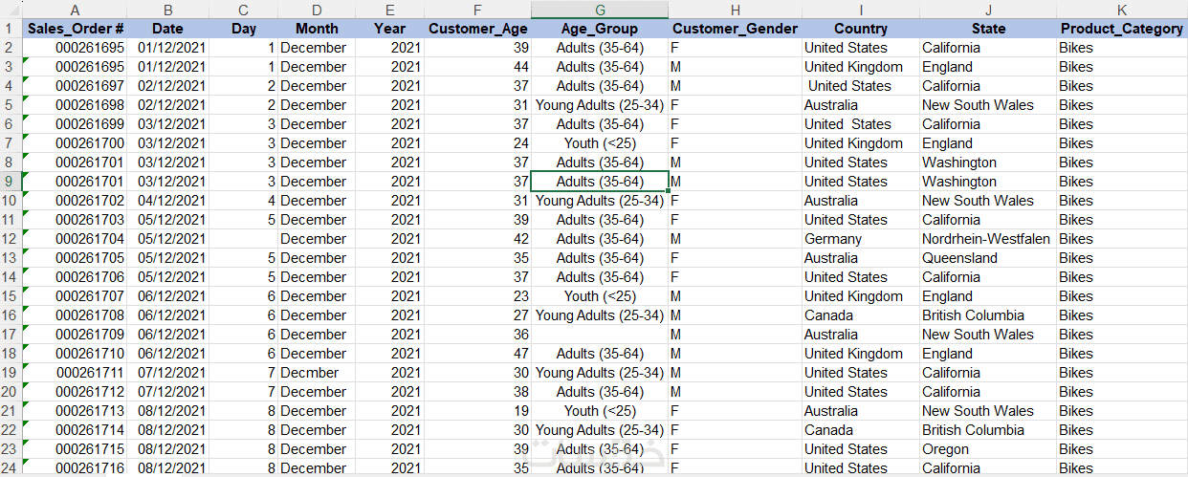The image size is (1188, 477).
Task: Select the customer age 47 cell
Action: click(477, 354)
